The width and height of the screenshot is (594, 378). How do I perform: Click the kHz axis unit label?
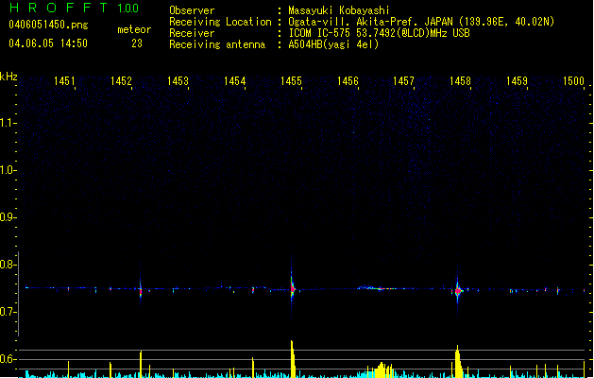8,77
